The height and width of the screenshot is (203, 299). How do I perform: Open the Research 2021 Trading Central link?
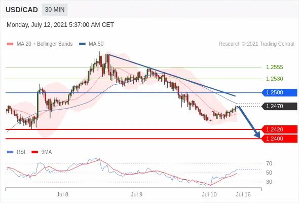[x=256, y=44]
